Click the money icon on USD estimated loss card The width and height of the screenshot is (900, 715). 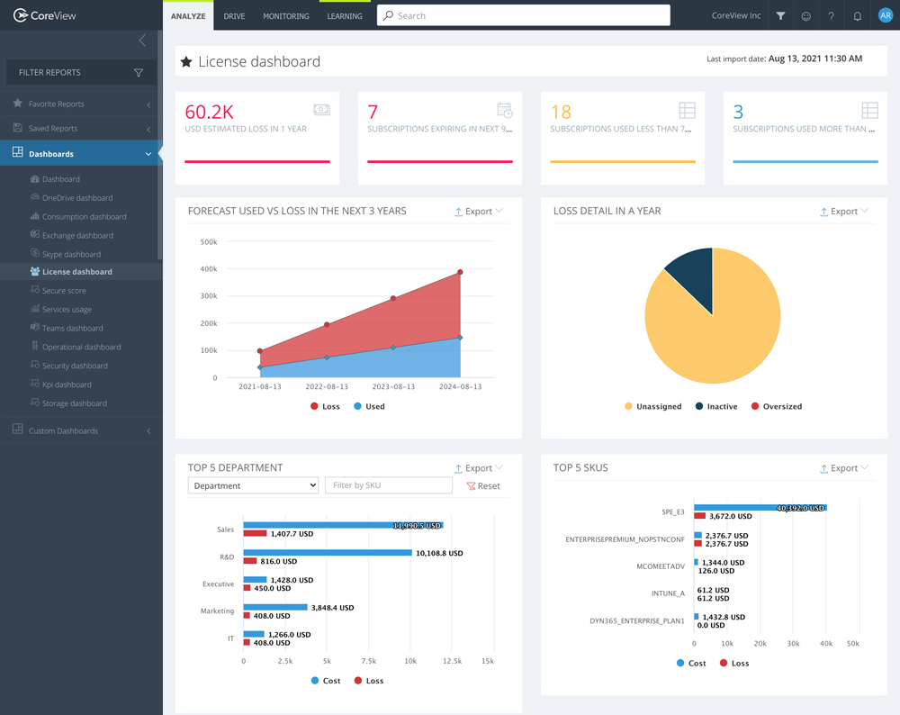(321, 109)
